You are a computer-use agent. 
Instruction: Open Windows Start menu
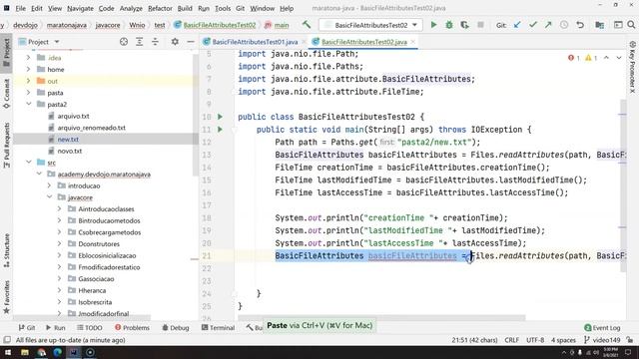coord(8,352)
